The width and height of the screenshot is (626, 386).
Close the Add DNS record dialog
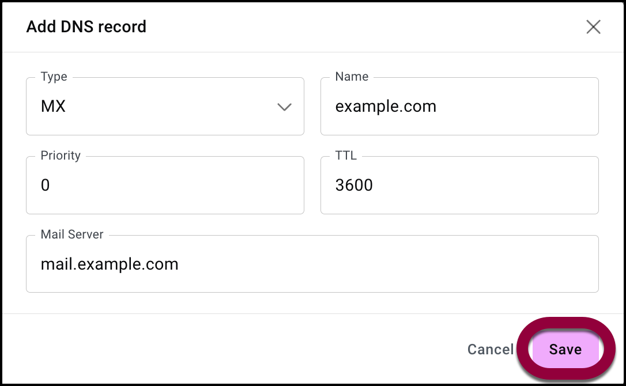[593, 27]
